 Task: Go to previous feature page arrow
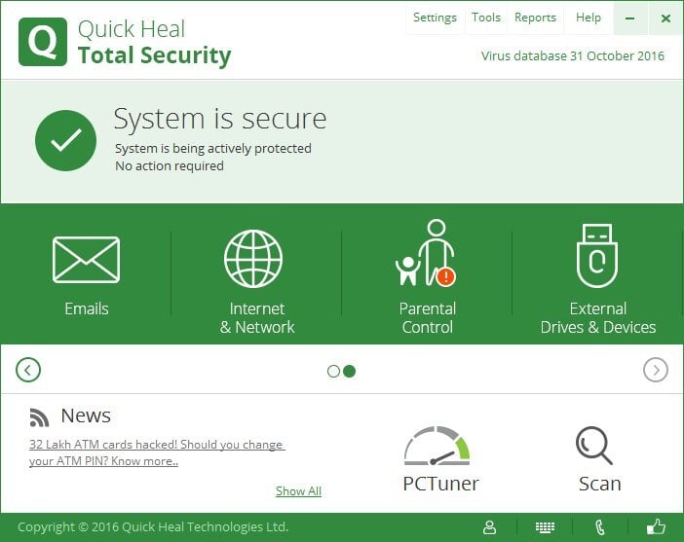click(28, 371)
